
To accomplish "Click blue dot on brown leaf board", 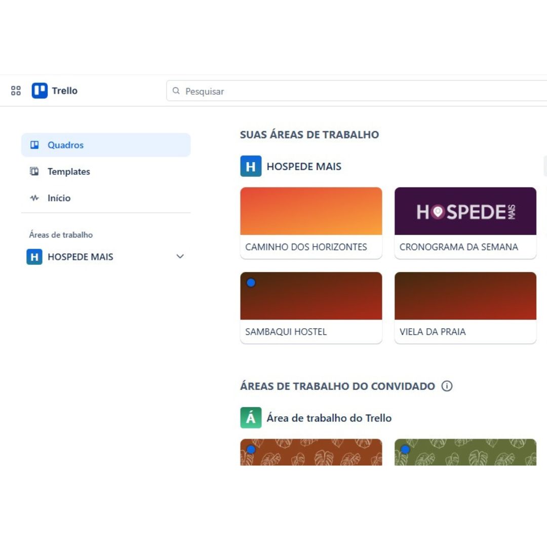I will (251, 449).
